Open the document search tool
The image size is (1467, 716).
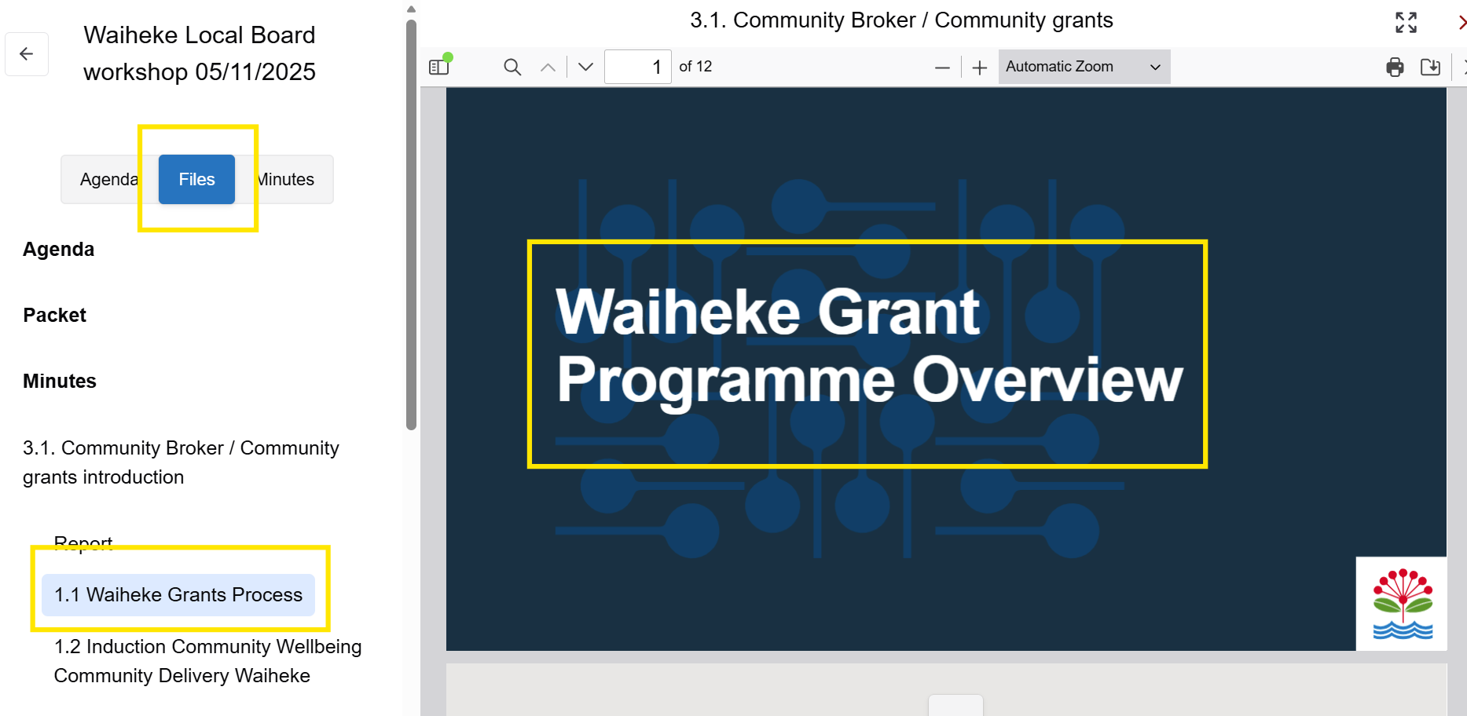(x=512, y=67)
